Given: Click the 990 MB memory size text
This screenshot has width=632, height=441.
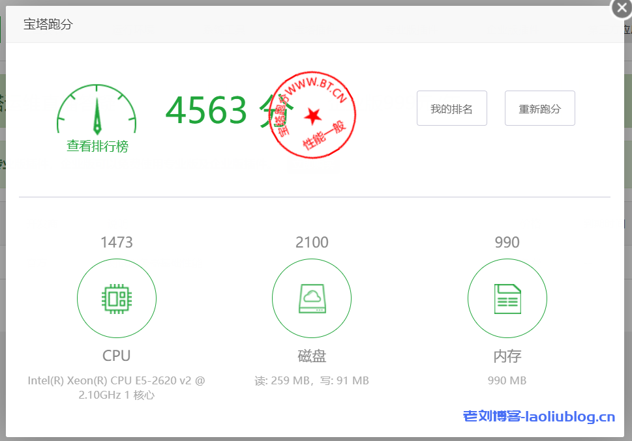Looking at the screenshot, I should point(507,380).
